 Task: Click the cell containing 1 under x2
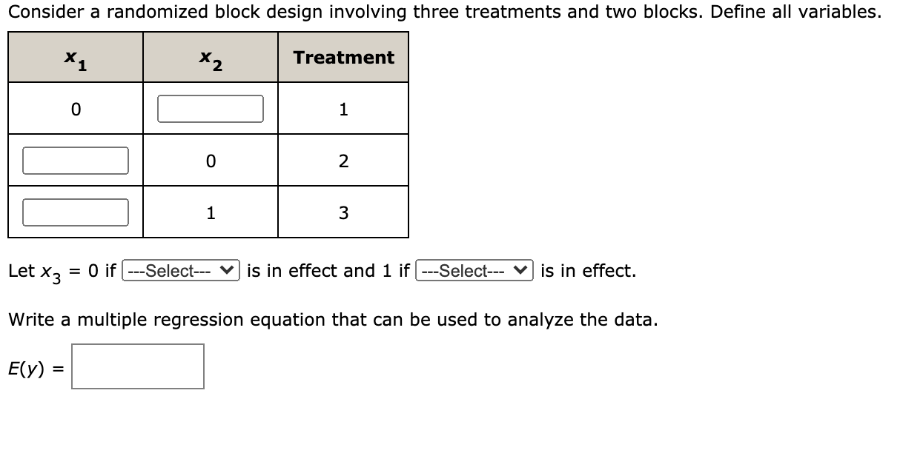[210, 212]
